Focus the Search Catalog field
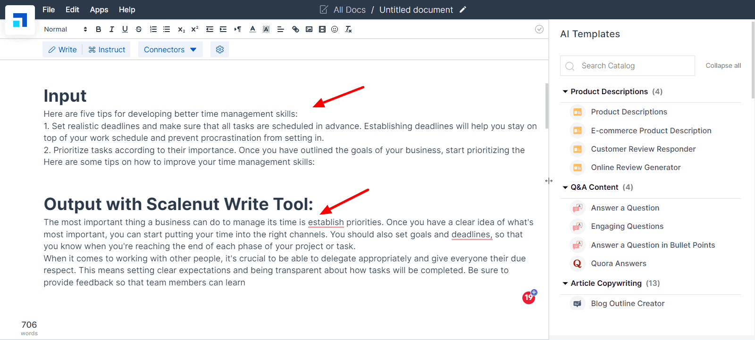Image resolution: width=755 pixels, height=340 pixels. [x=628, y=66]
